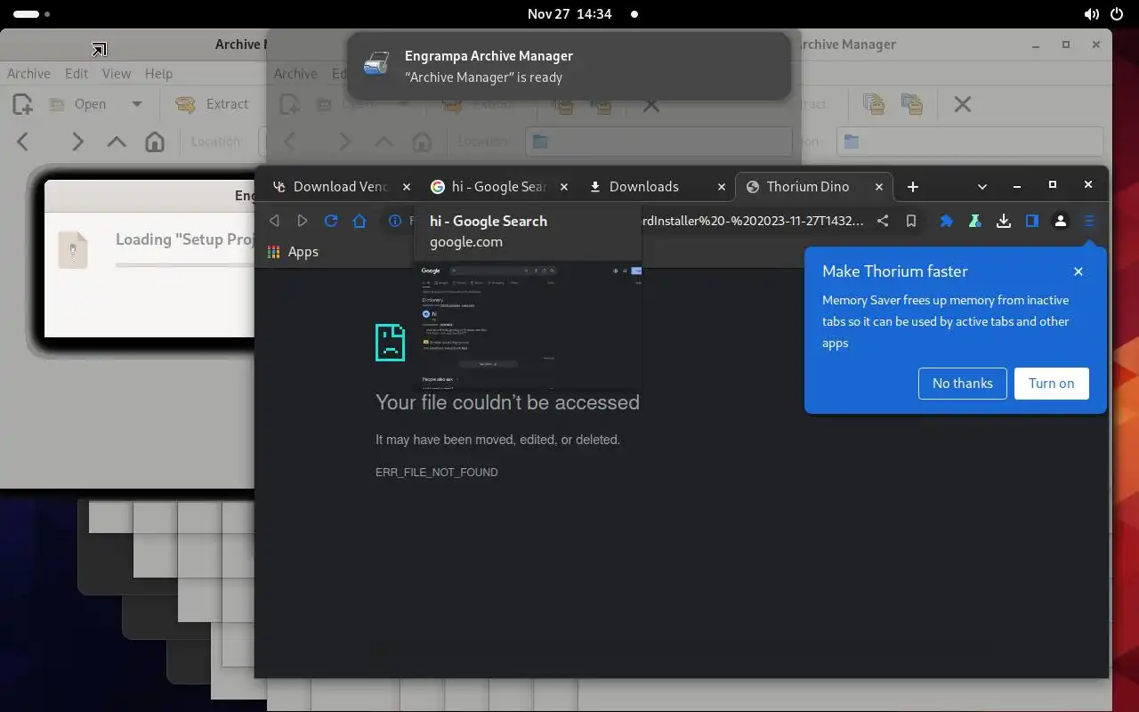Close the Thorium Dino tab

pyautogui.click(x=878, y=187)
